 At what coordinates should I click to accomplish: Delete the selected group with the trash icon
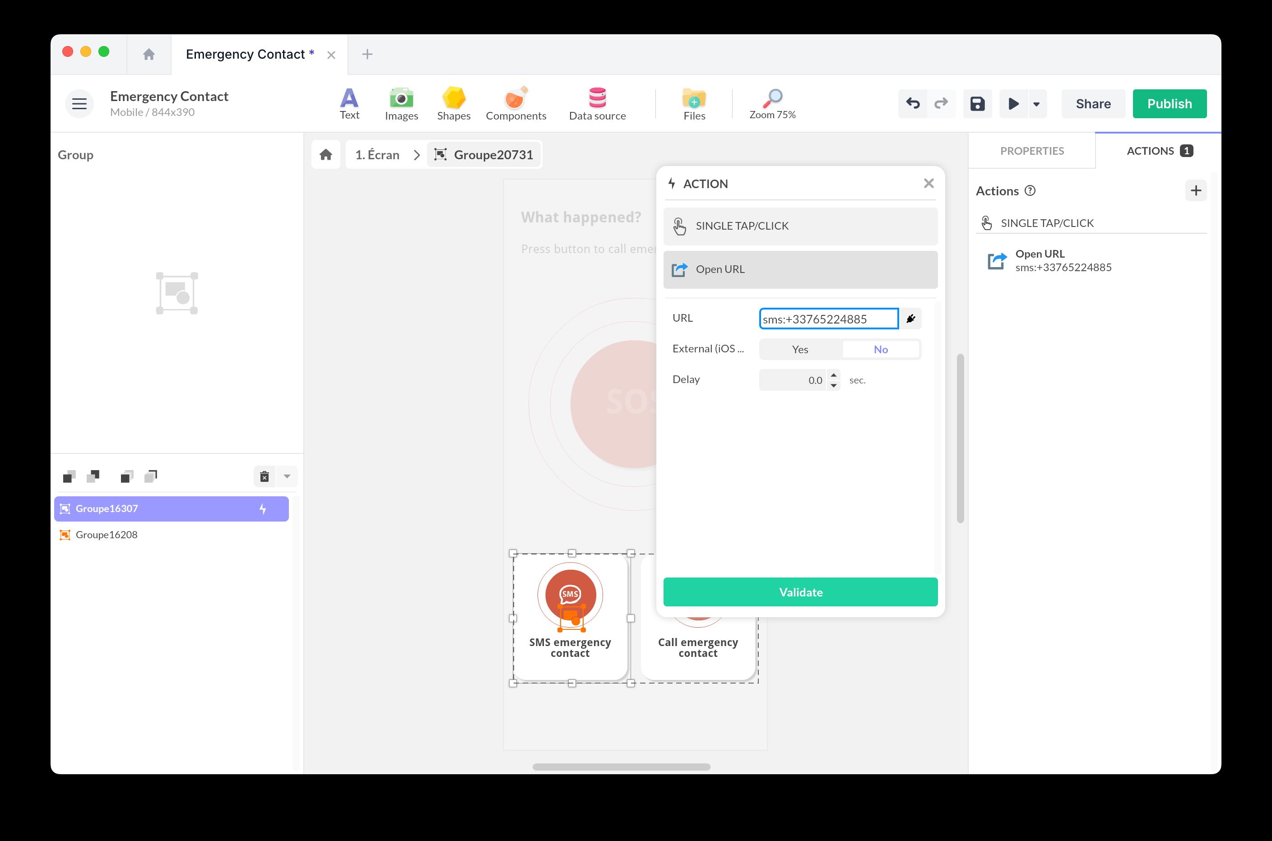tap(264, 476)
